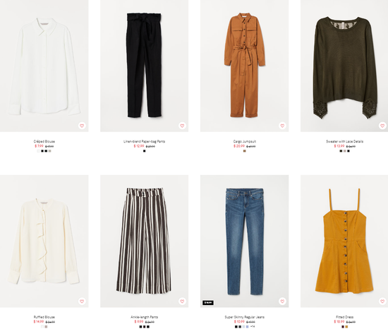Open the Super Skinny Regular Jeans title link
This screenshot has width=388, height=329.
[x=245, y=317]
